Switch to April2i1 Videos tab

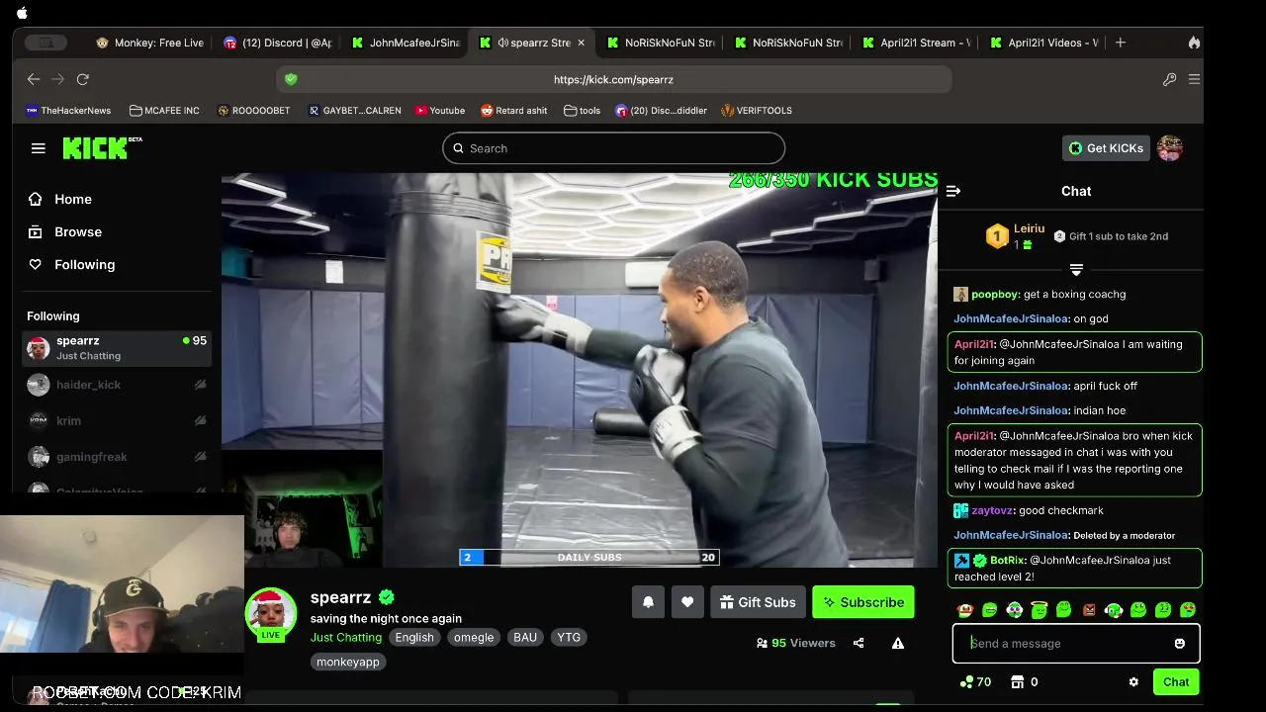(1044, 43)
